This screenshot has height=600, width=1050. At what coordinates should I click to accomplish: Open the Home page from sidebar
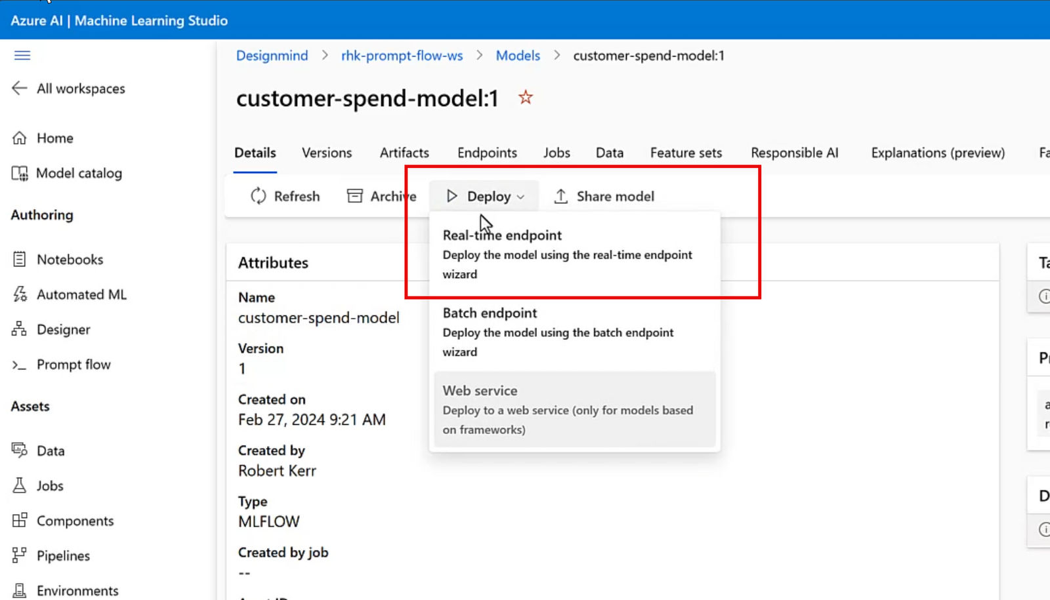click(56, 138)
